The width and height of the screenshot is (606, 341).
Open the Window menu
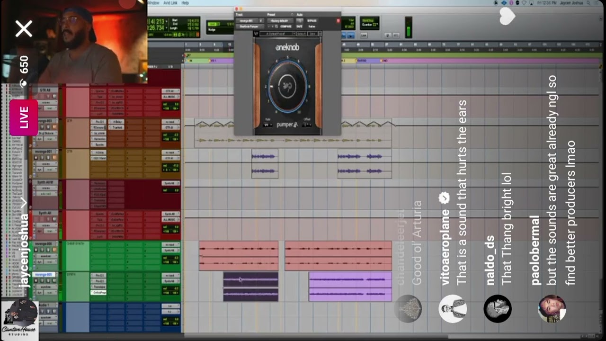coord(153,3)
